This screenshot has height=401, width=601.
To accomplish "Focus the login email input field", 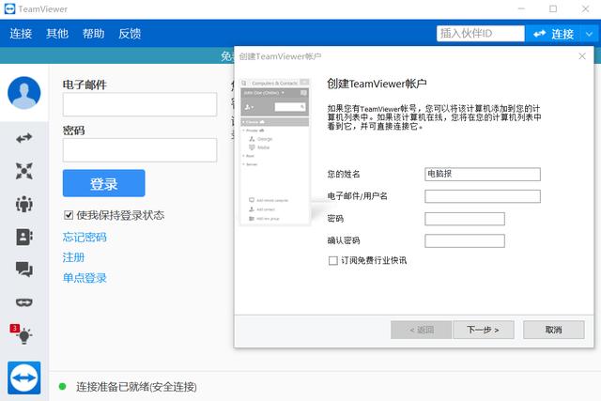I will pos(140,104).
